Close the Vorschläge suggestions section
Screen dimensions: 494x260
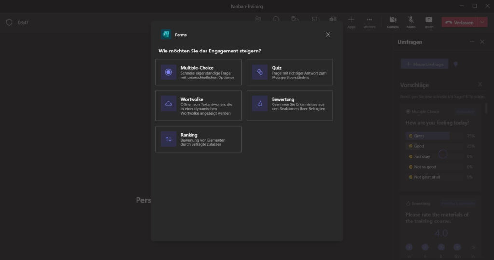480,84
